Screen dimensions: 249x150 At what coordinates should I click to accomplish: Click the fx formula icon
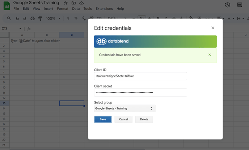(29, 29)
